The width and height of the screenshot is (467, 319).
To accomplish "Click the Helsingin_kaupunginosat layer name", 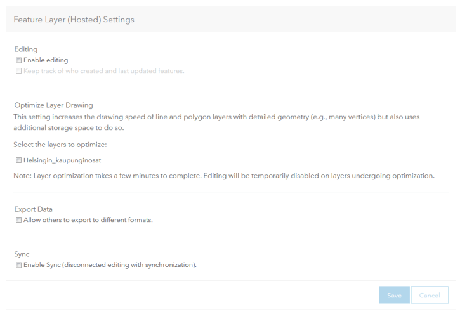I will point(62,160).
